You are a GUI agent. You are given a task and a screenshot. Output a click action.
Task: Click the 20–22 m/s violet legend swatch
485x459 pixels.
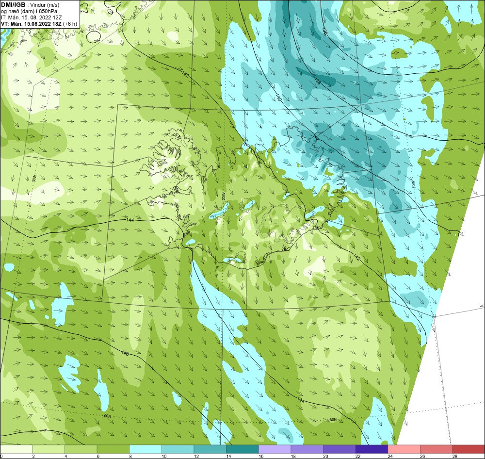click(x=339, y=449)
